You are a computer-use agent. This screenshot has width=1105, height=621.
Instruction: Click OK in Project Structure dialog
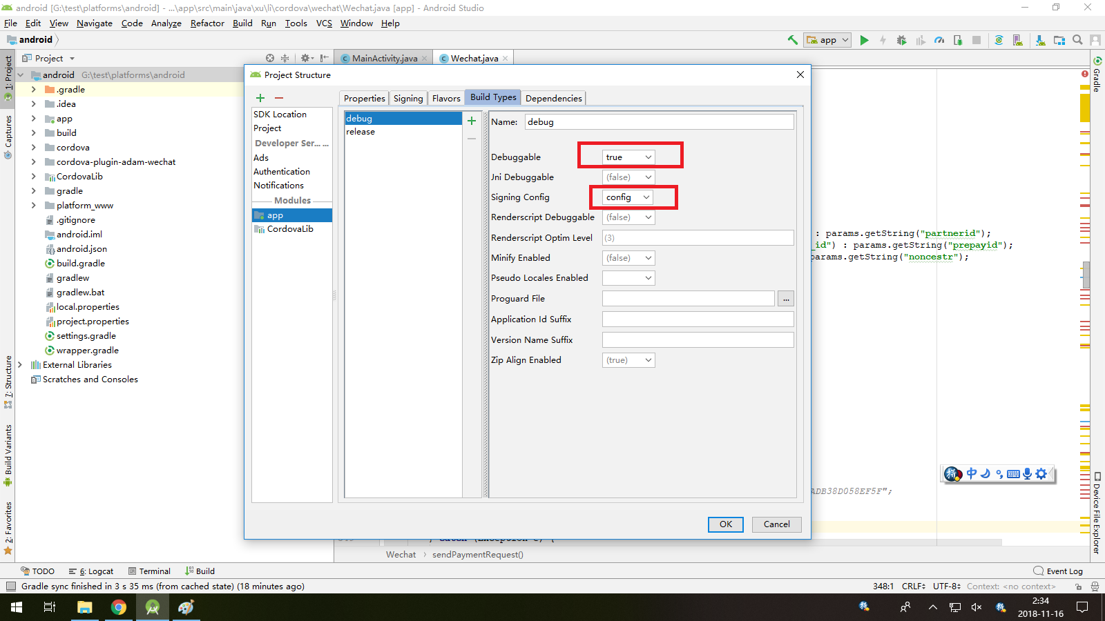click(x=726, y=524)
